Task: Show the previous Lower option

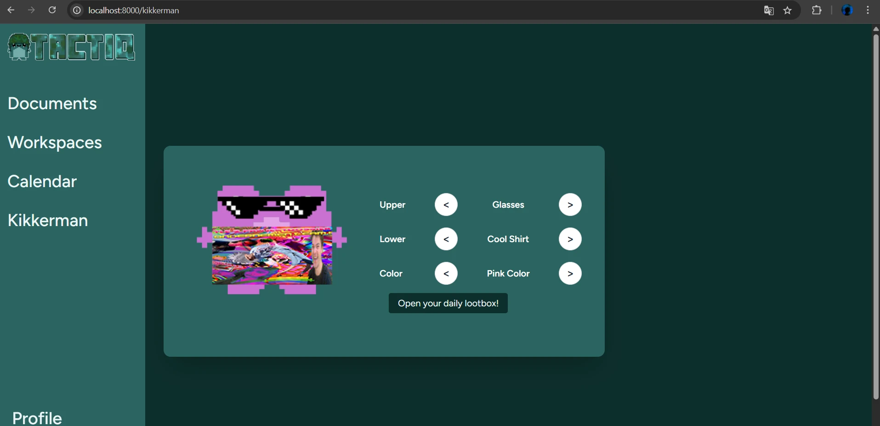Action: tap(446, 239)
